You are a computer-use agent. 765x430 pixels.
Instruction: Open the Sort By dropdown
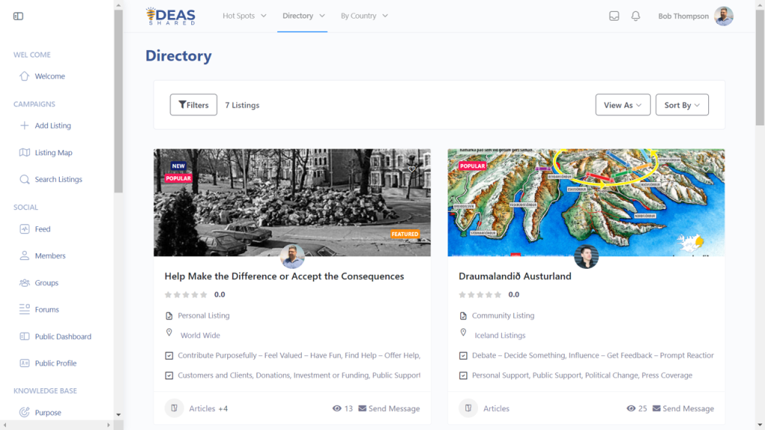click(x=682, y=105)
